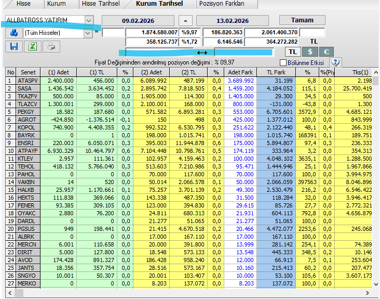Click the double-arrow swap dates icon
Screen dimensions: 380x299
(x=202, y=53)
